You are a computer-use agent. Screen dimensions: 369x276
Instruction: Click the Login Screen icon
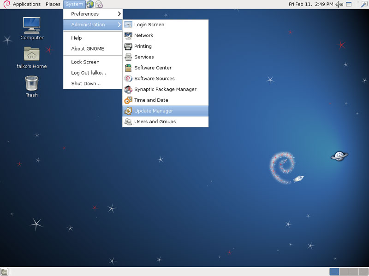[x=128, y=25]
